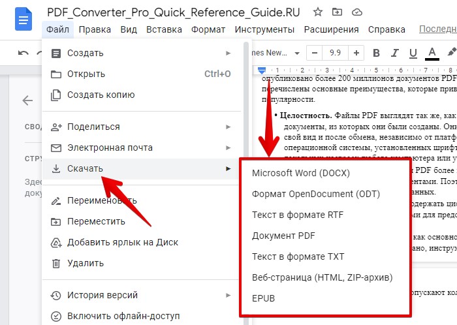Expand the Создать submenu arrow
Image resolution: width=457 pixels, height=325 pixels.
tap(228, 54)
